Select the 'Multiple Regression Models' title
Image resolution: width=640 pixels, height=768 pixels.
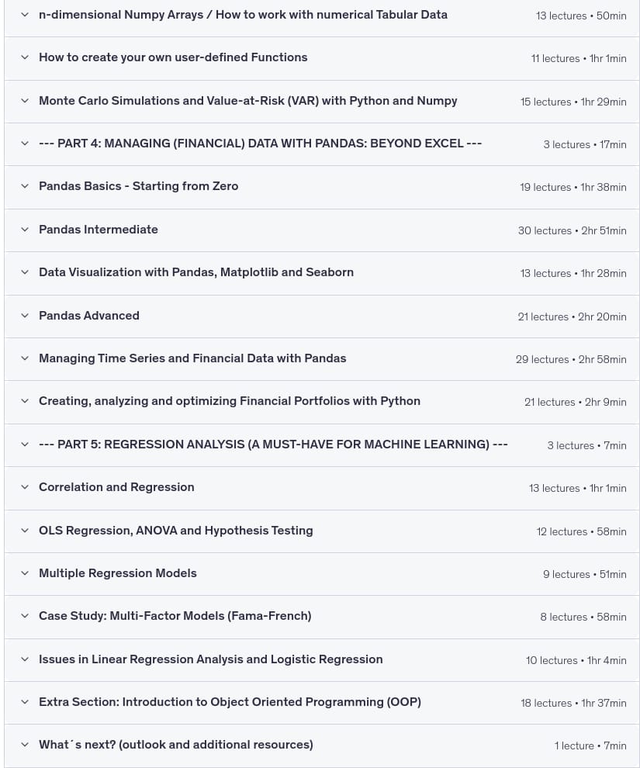[x=118, y=573]
